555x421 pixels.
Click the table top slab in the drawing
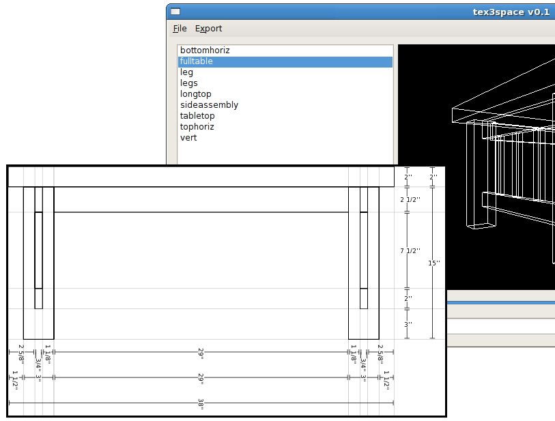[x=201, y=177]
